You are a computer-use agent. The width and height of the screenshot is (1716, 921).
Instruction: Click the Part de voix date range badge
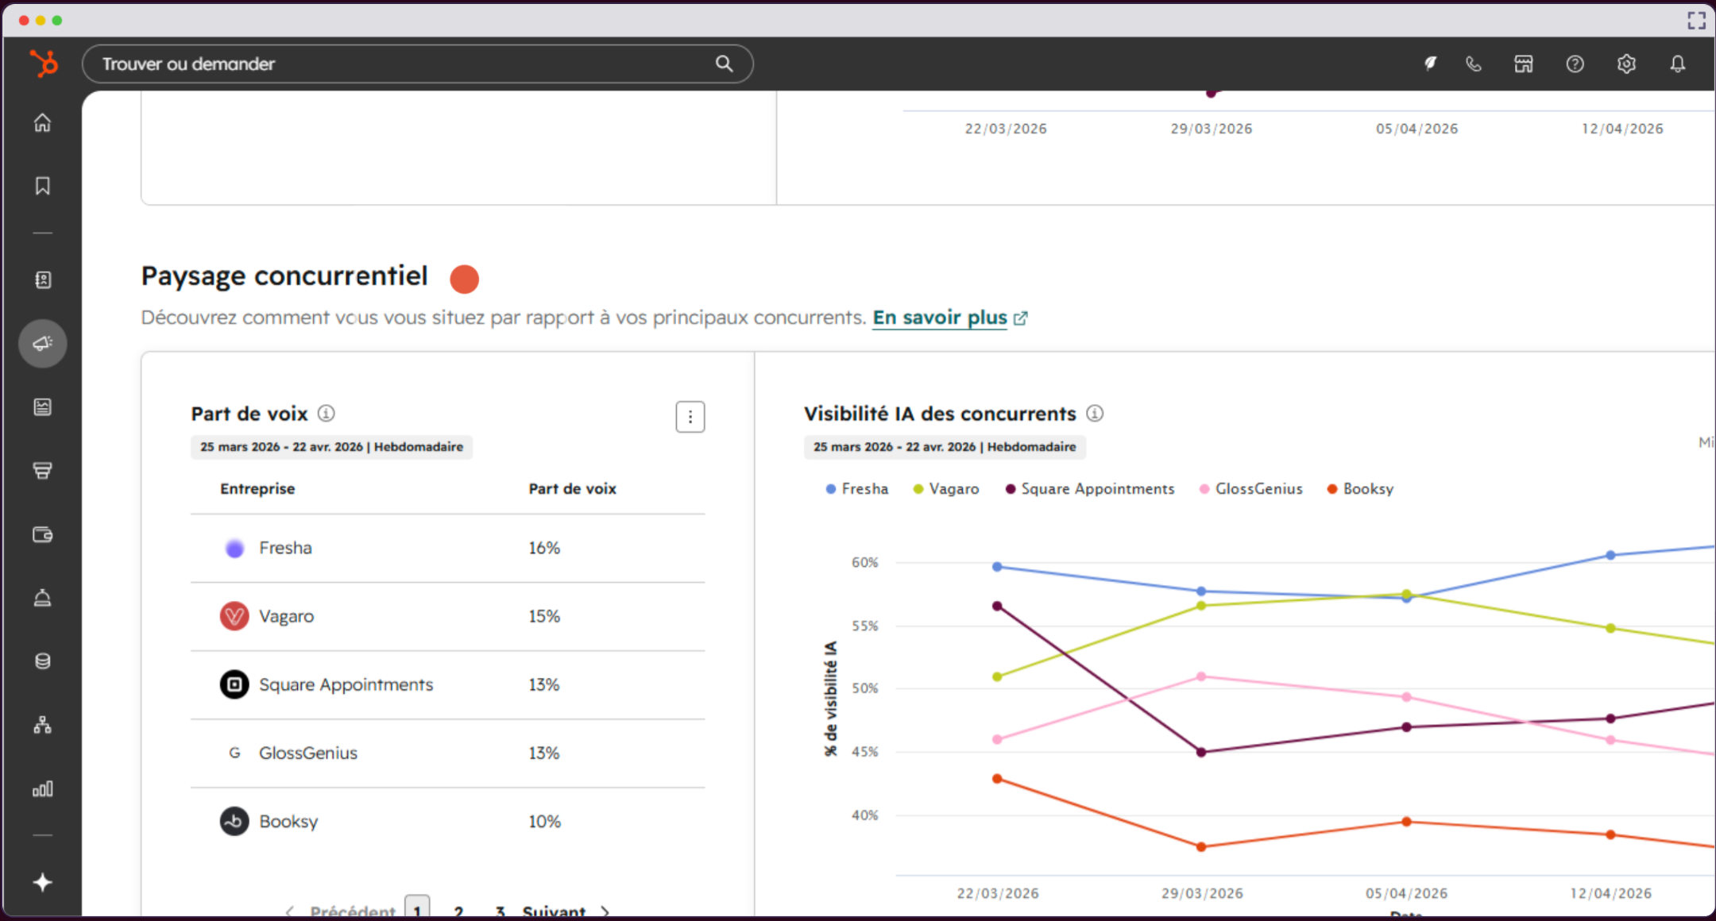coord(331,447)
